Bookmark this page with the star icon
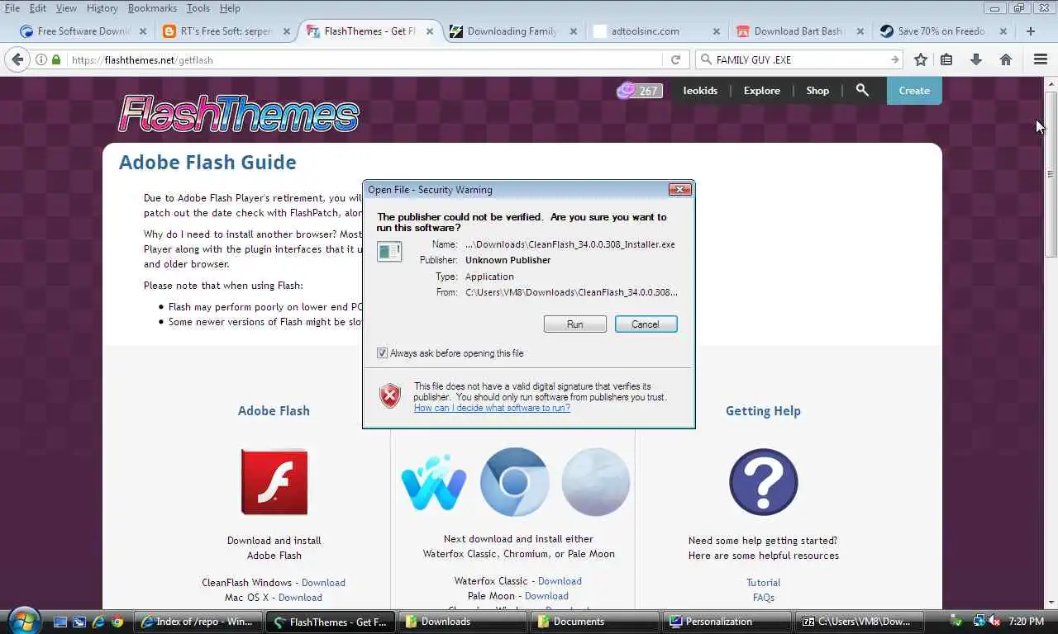The image size is (1058, 634). pos(921,59)
